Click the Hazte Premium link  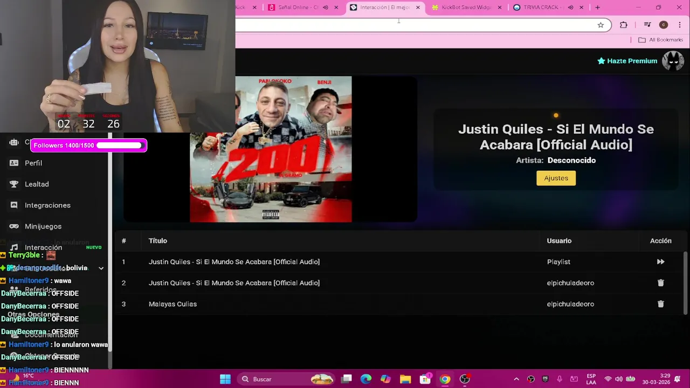point(627,61)
